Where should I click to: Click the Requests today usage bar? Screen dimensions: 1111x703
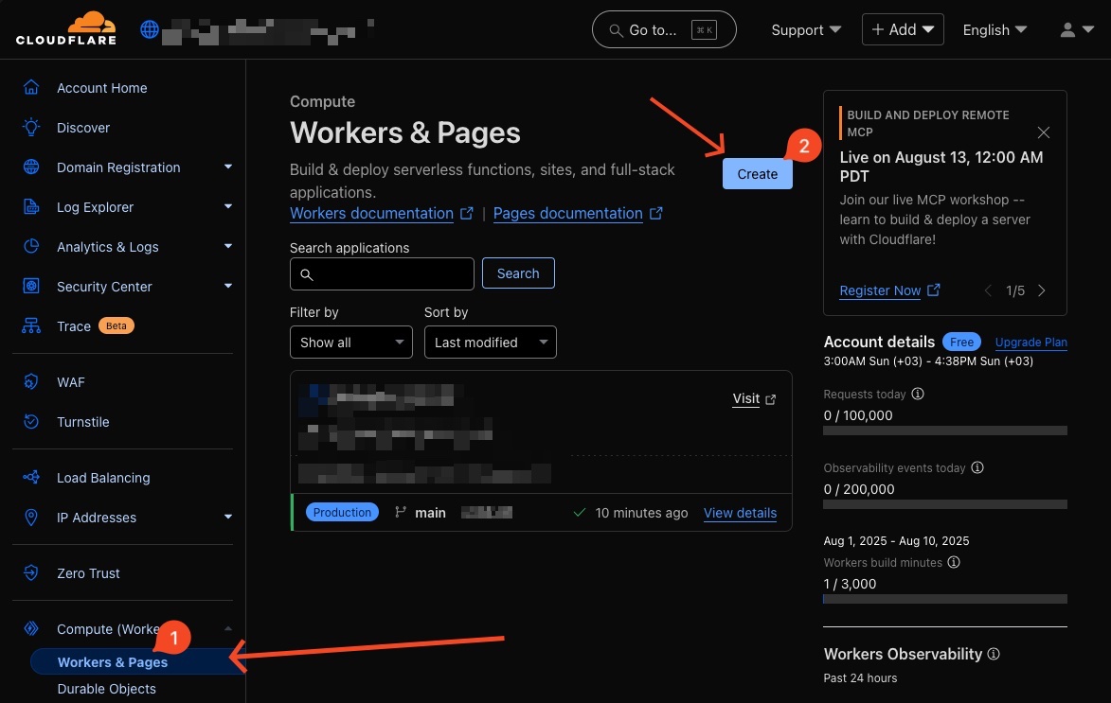point(945,431)
